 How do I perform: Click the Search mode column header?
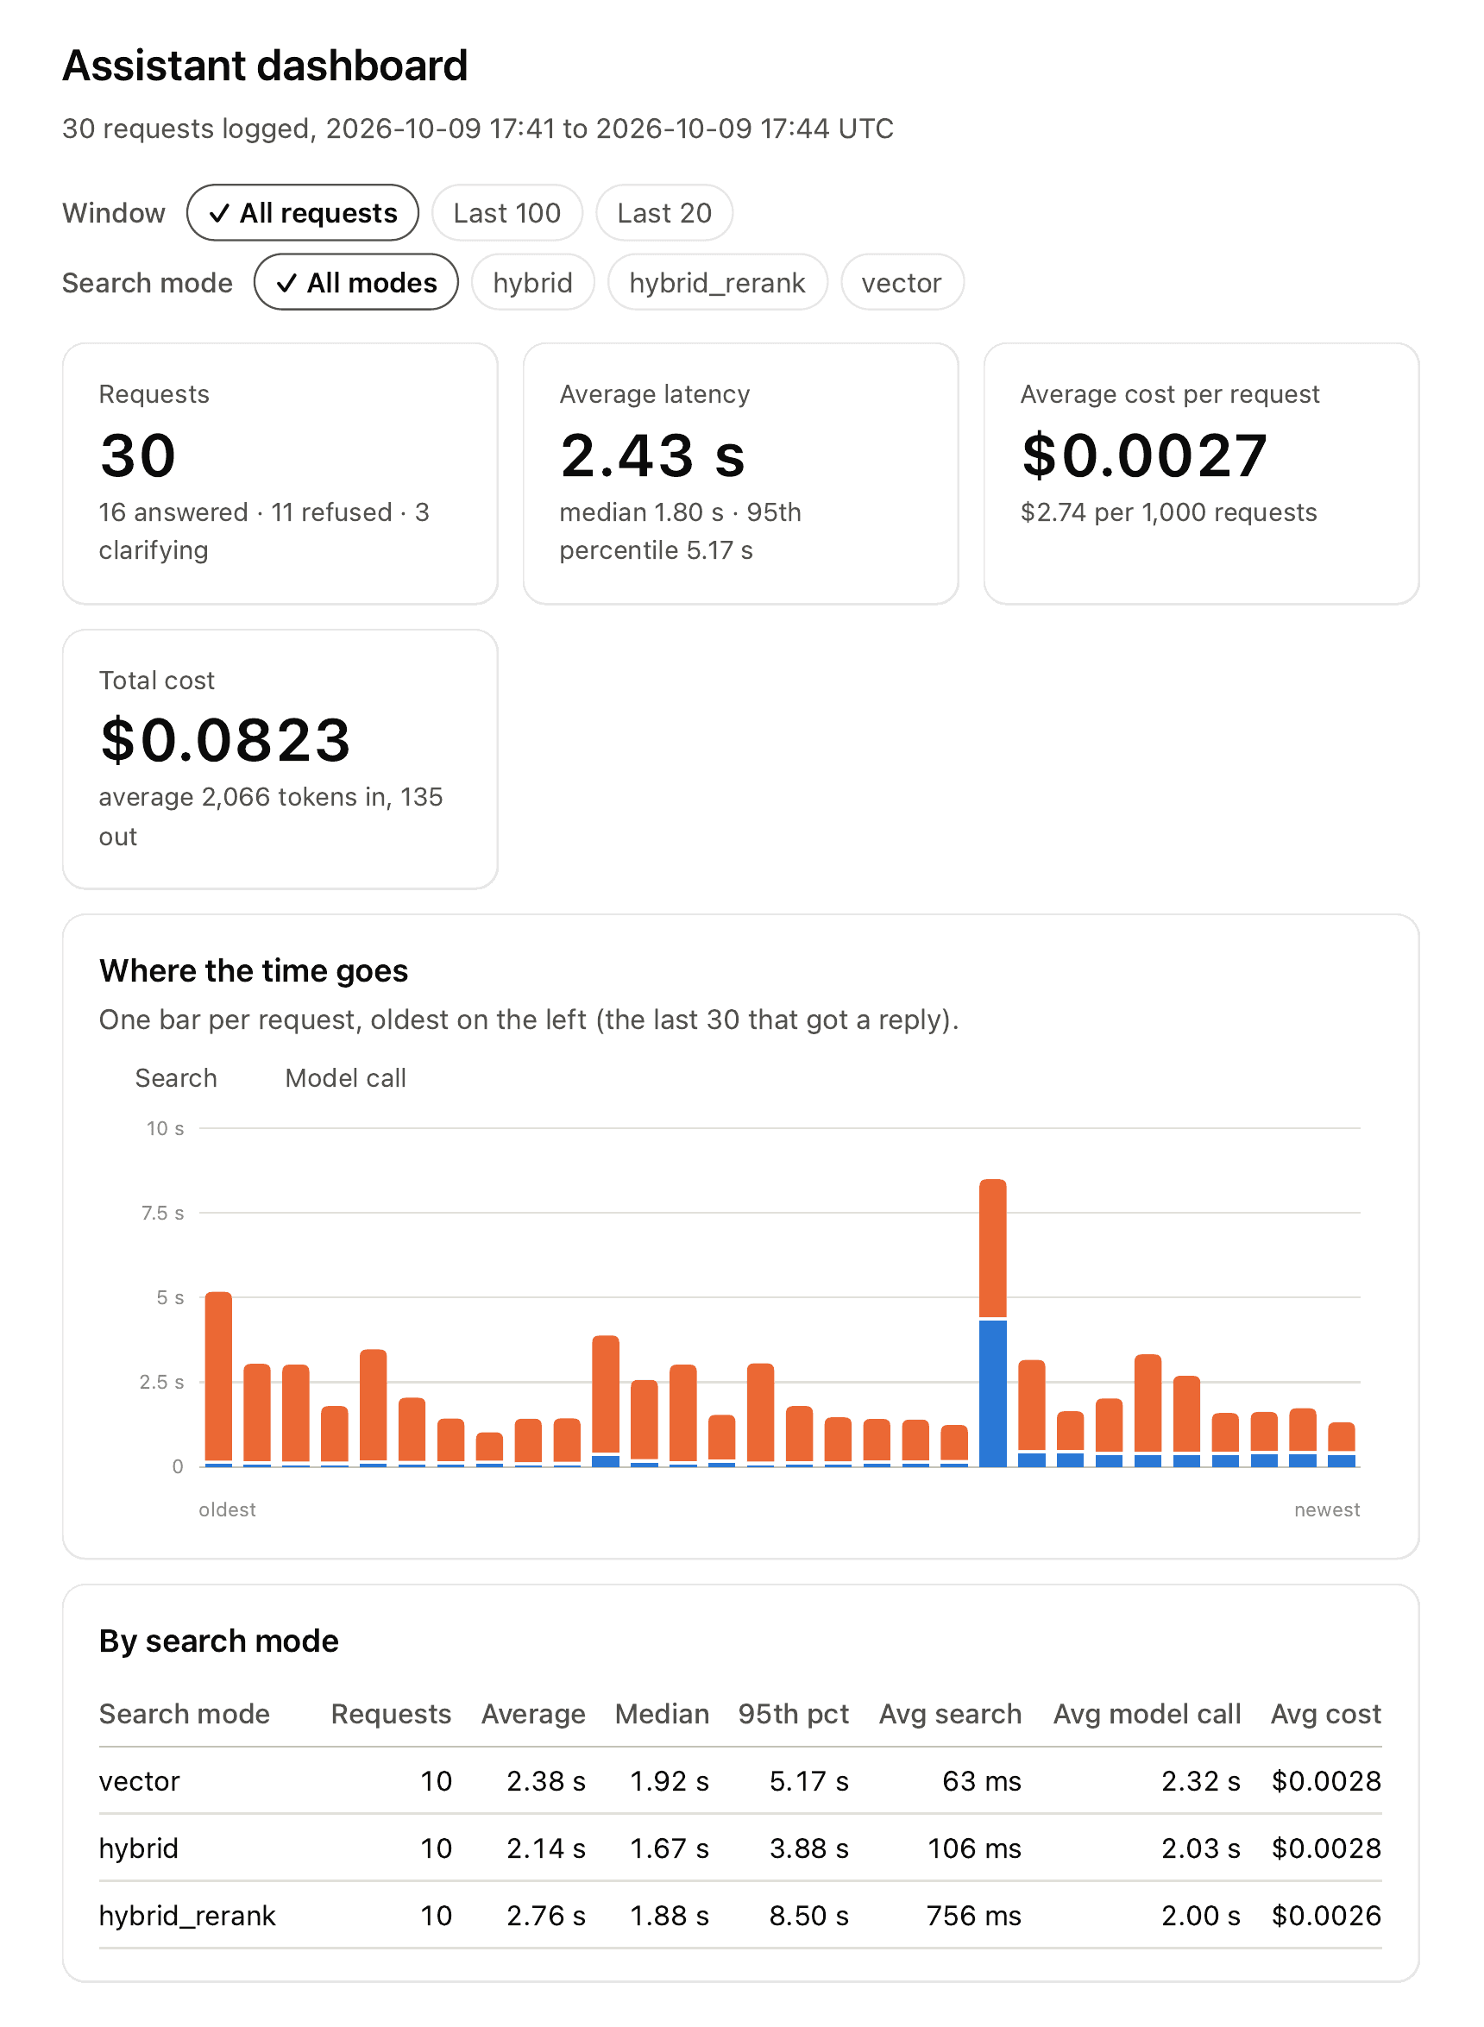184,1714
